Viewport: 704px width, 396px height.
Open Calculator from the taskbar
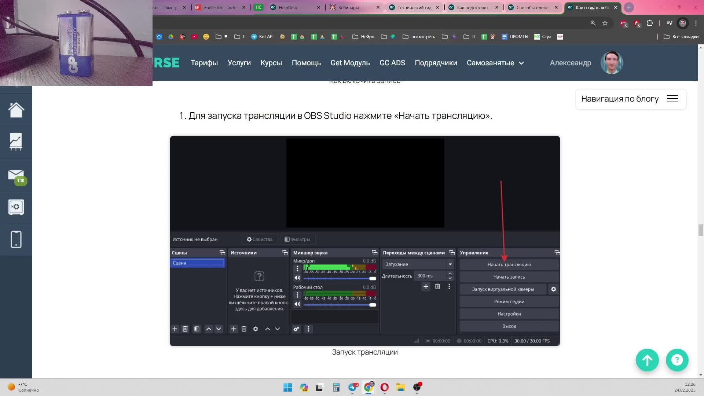click(x=336, y=387)
